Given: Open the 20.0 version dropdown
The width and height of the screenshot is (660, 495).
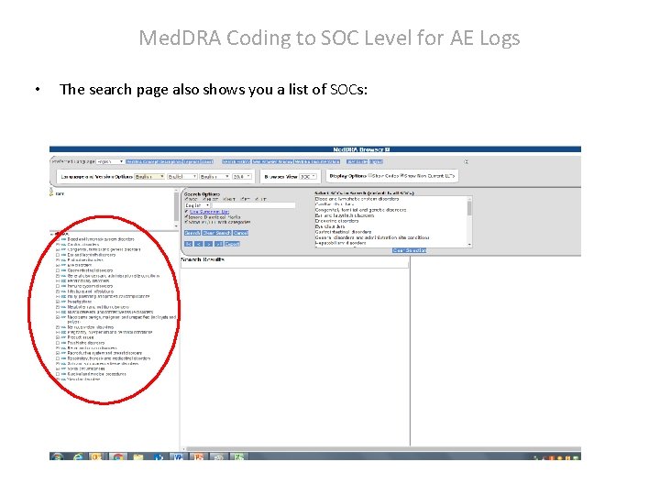Looking at the screenshot, I should 242,177.
